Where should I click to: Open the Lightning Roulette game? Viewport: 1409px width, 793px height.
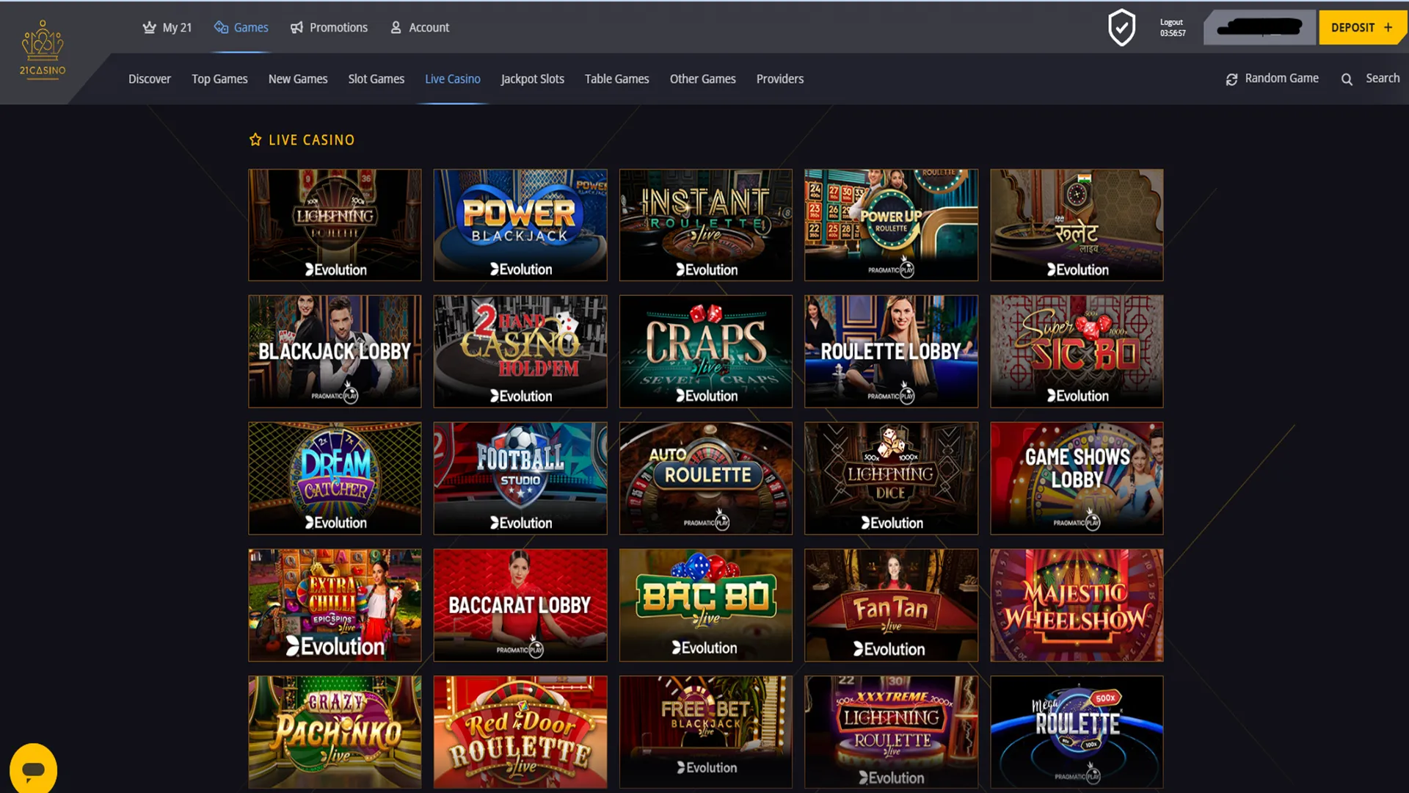pyautogui.click(x=335, y=225)
